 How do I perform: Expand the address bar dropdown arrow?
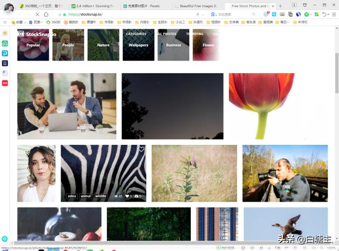[203, 14]
